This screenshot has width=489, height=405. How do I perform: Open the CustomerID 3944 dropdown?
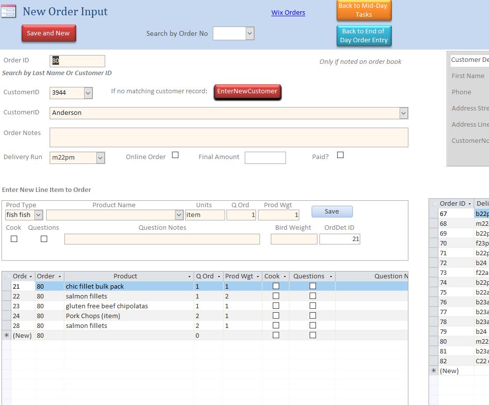coord(88,92)
